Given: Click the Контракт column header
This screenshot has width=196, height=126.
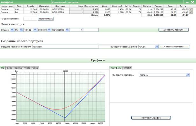Looking at the screenshot, I should click(x=60, y=6).
